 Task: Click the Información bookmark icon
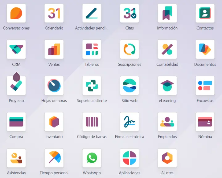click(x=167, y=13)
